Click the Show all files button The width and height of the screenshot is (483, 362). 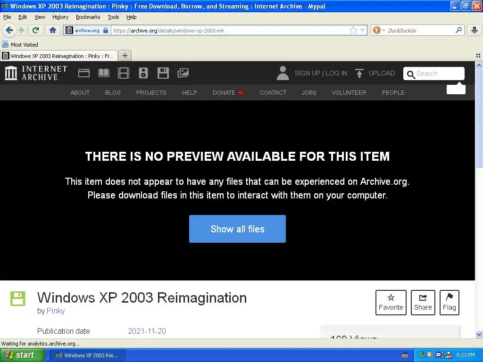tap(237, 229)
